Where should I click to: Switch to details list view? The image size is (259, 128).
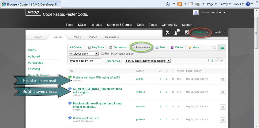pos(222,47)
